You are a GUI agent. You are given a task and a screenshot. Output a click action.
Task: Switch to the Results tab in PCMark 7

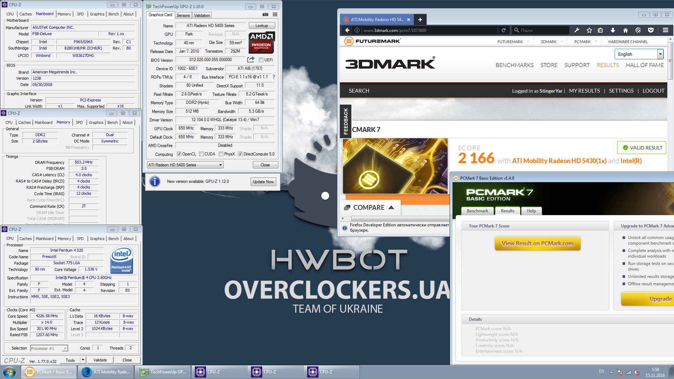tap(507, 211)
